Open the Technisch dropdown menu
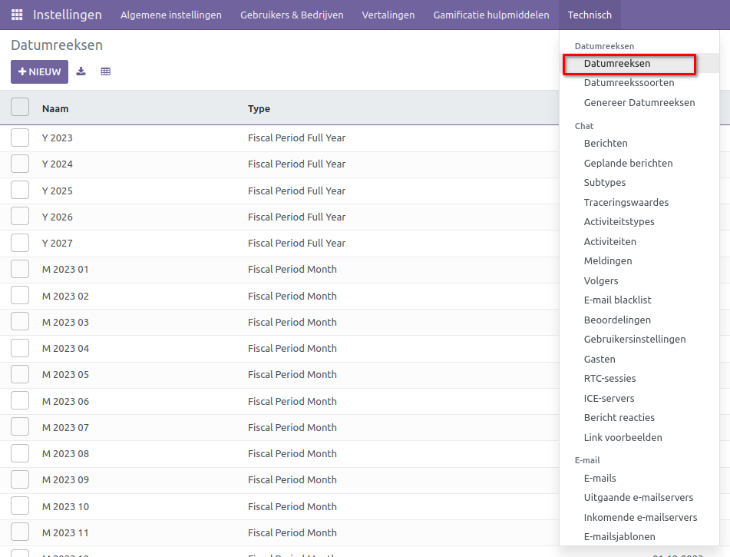730x557 pixels. pos(590,15)
